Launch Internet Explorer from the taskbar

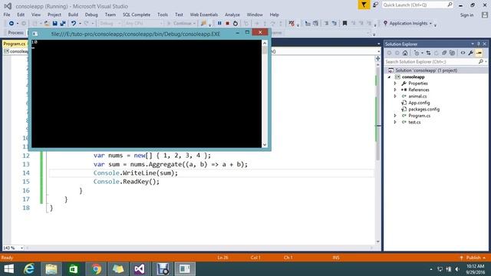click(29, 269)
